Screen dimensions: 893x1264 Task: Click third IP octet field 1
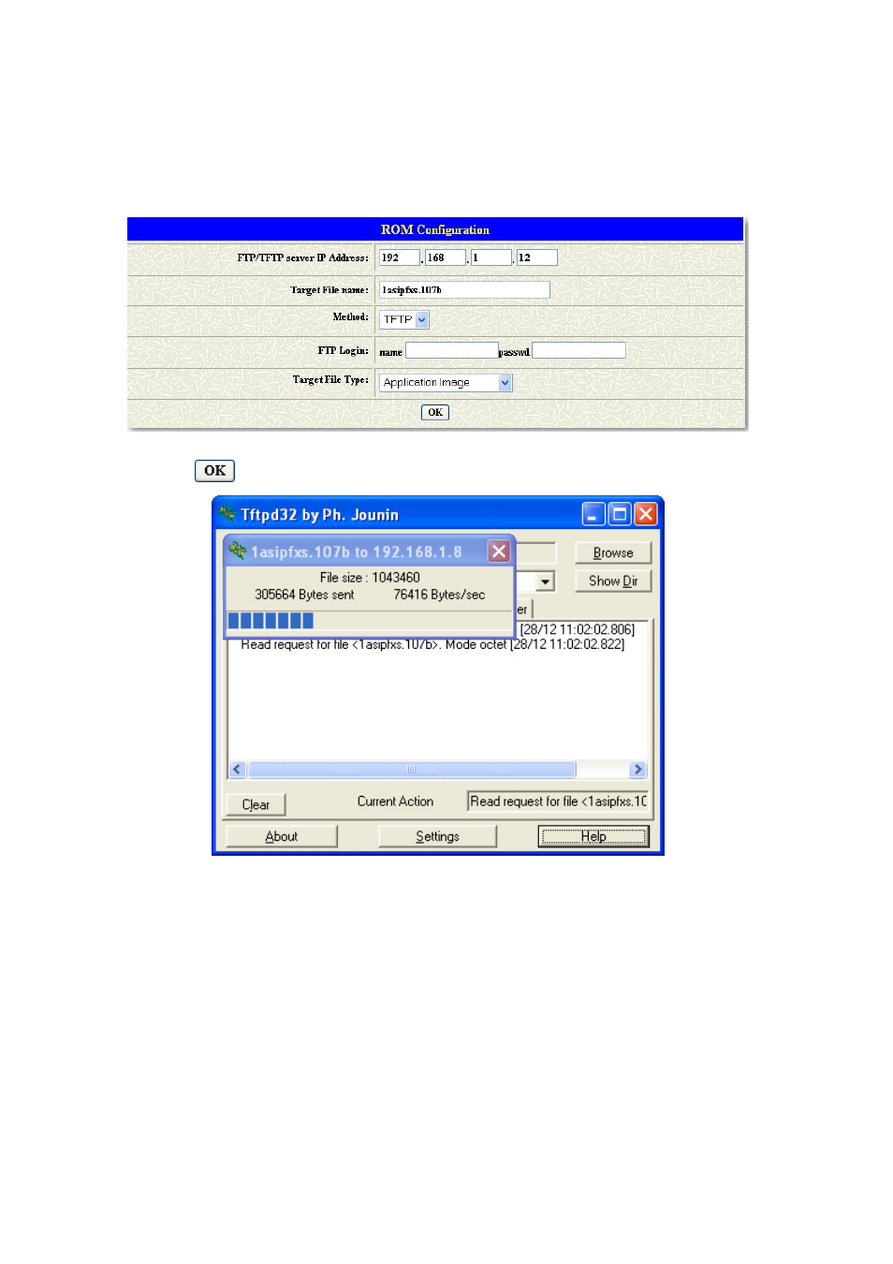491,257
